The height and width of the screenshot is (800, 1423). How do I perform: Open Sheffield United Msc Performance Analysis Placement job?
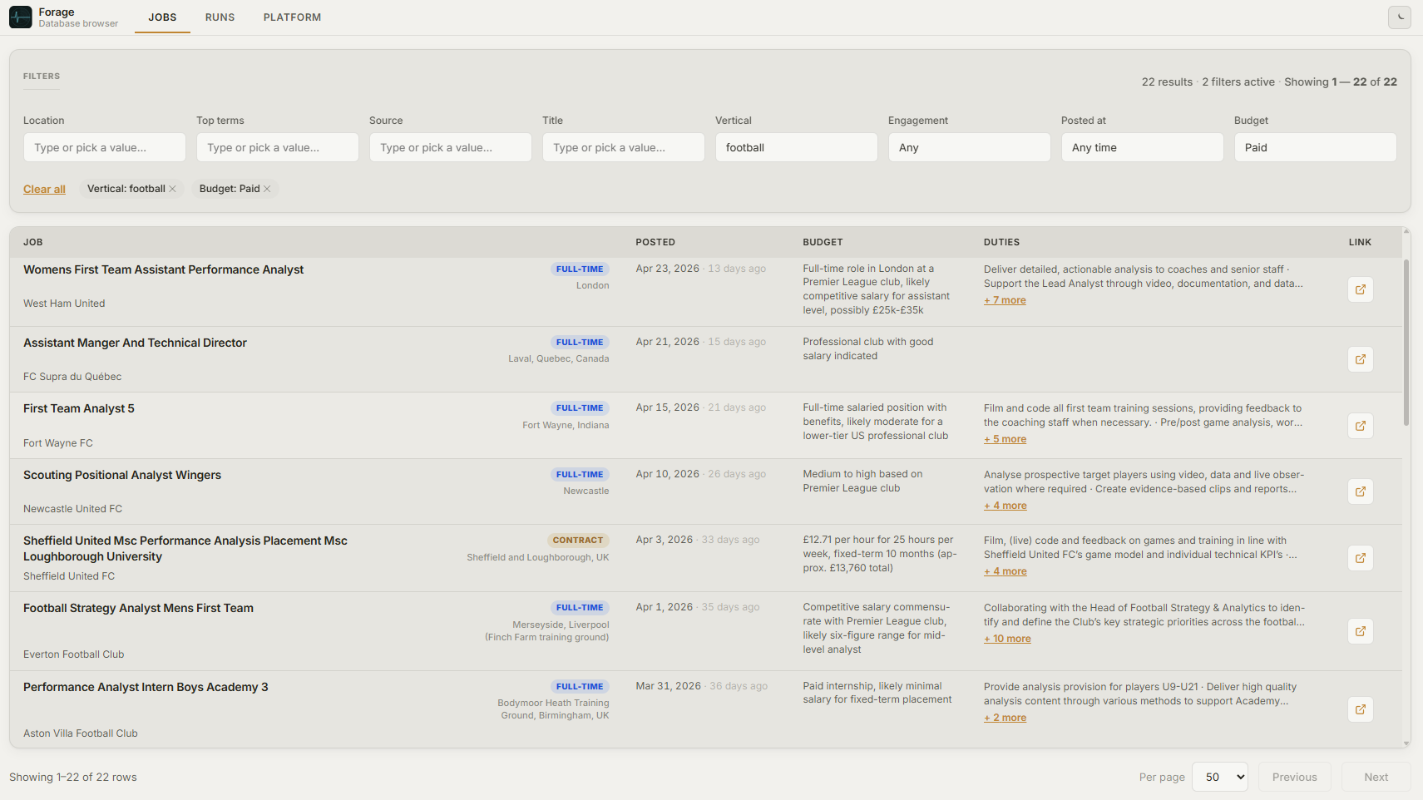185,549
